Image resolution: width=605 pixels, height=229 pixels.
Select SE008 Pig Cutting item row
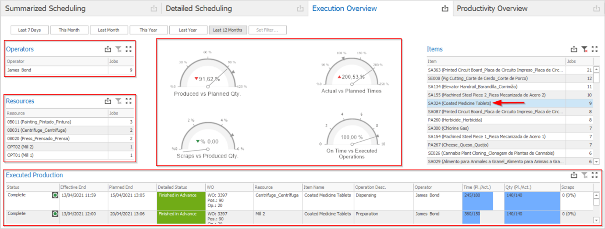point(478,78)
